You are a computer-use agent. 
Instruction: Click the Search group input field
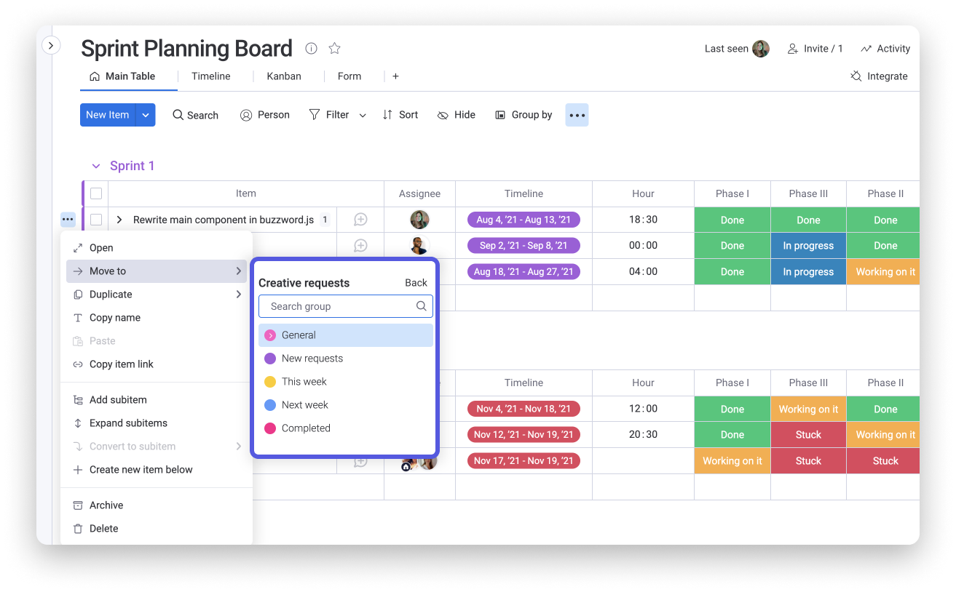[x=339, y=306]
